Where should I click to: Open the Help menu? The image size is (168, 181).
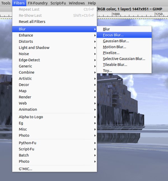(x=92, y=3)
